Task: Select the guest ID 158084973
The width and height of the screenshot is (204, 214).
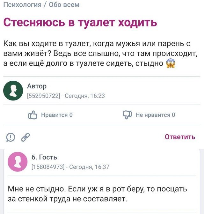Action: point(48,166)
